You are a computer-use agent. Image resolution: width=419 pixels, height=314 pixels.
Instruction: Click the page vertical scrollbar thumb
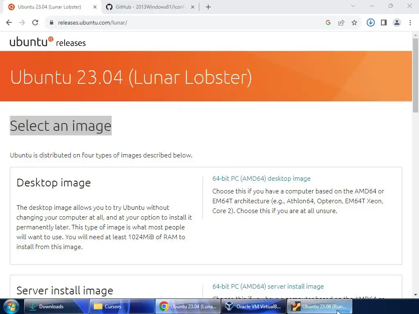pos(415,75)
